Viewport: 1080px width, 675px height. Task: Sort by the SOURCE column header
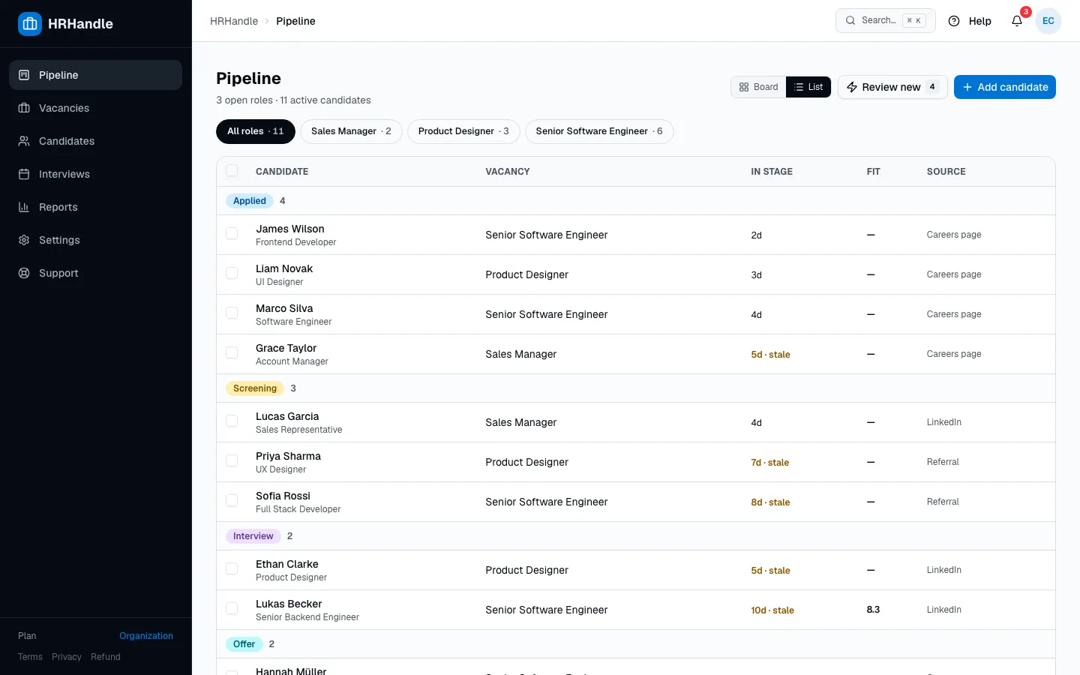946,172
